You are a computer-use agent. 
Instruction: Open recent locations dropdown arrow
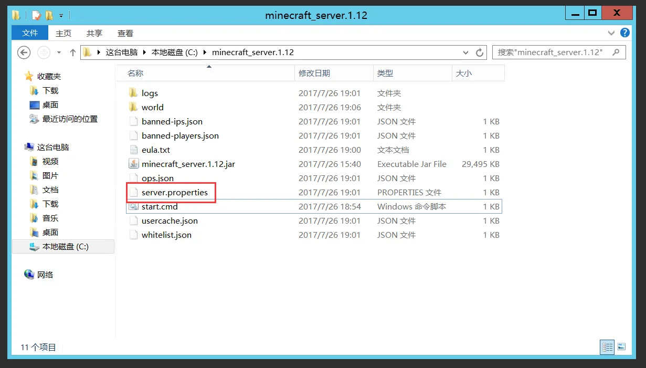(x=59, y=52)
